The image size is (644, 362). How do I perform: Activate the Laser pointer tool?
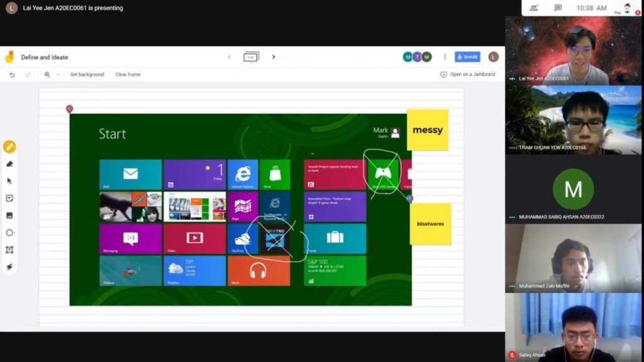click(x=9, y=266)
